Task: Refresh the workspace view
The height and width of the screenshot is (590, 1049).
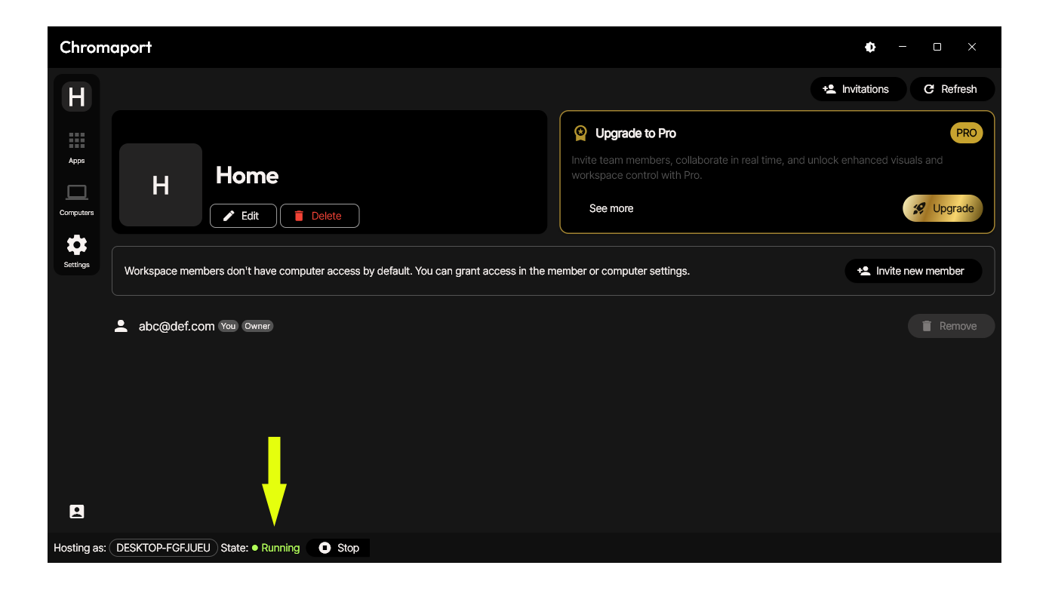Action: point(951,89)
